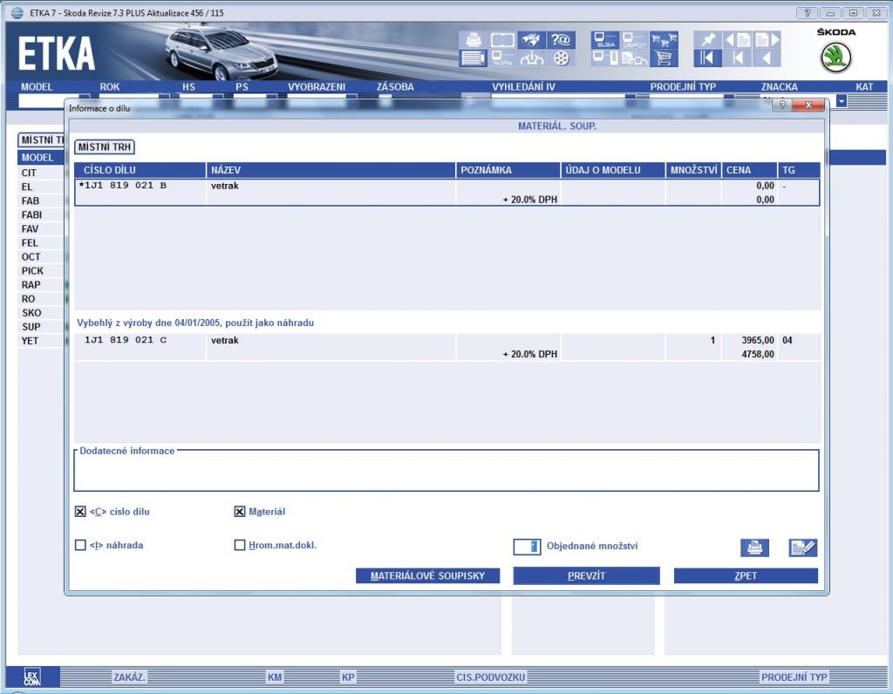Select SUP in the background model list
893x694 pixels.
tap(31, 327)
